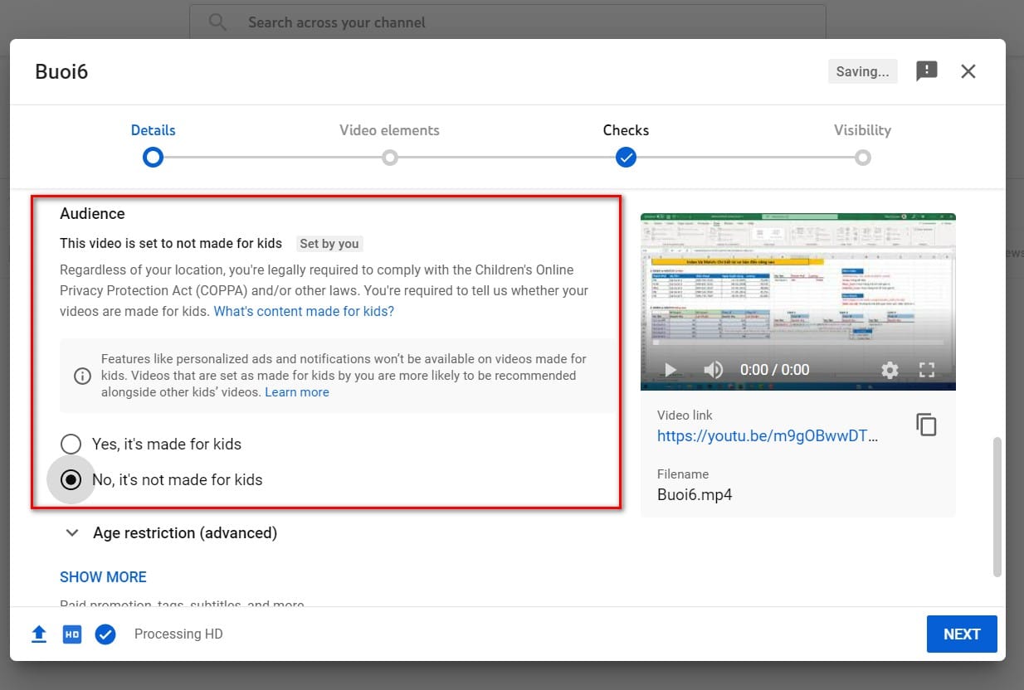Screen dimensions: 1024x690
Task: Play the Buoi6 video preview
Action: click(670, 370)
